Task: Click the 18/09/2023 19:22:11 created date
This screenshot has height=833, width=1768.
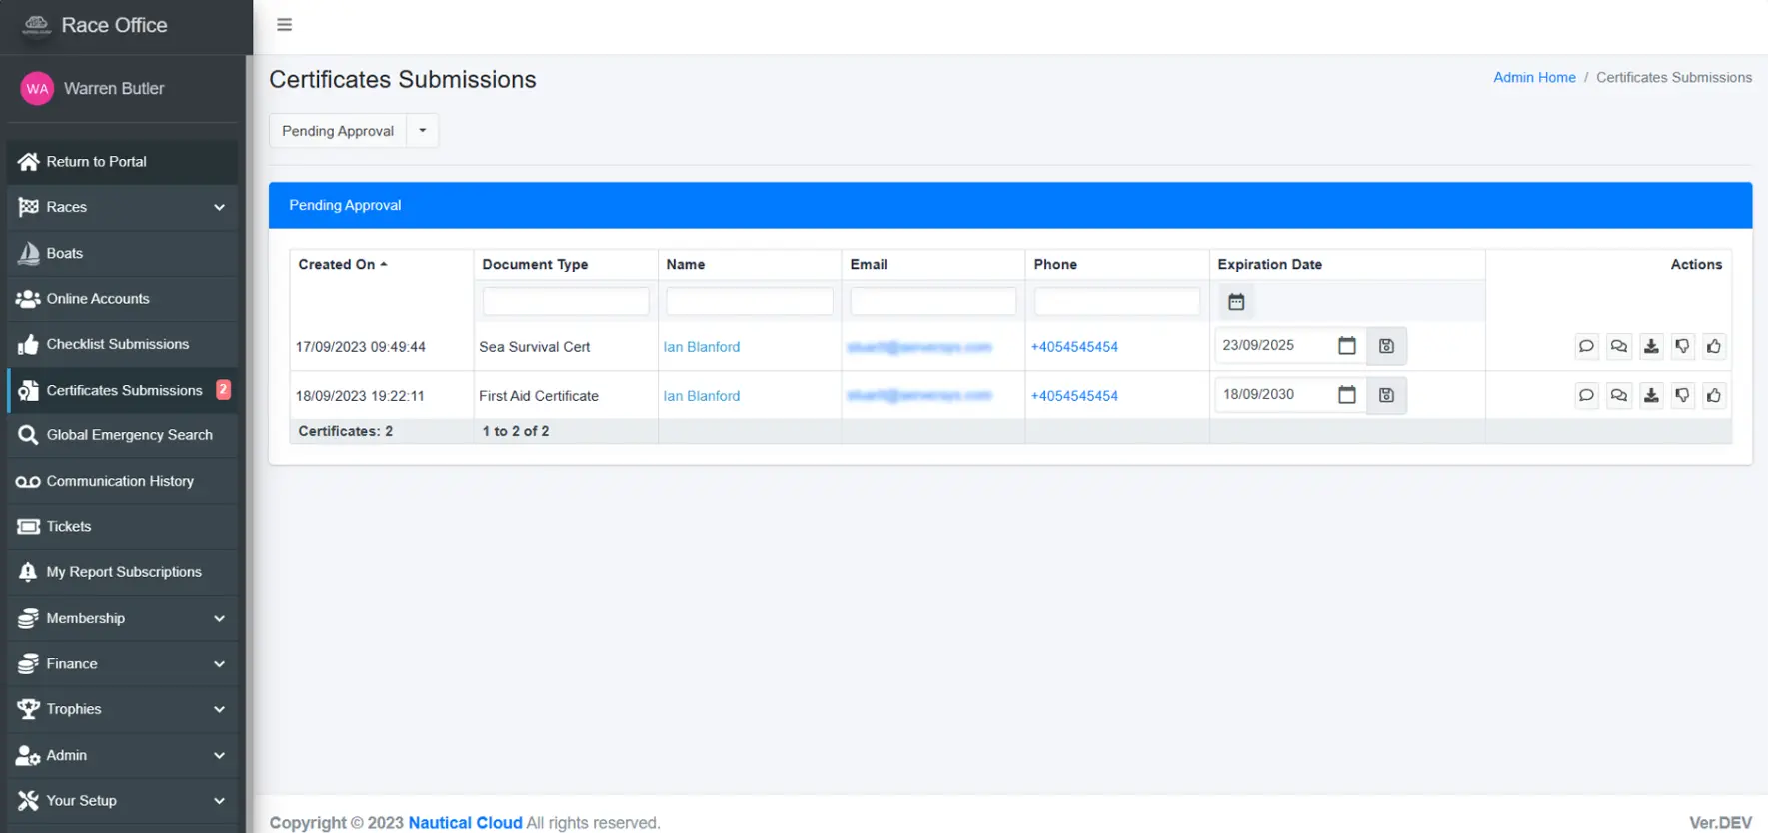Action: pos(360,396)
